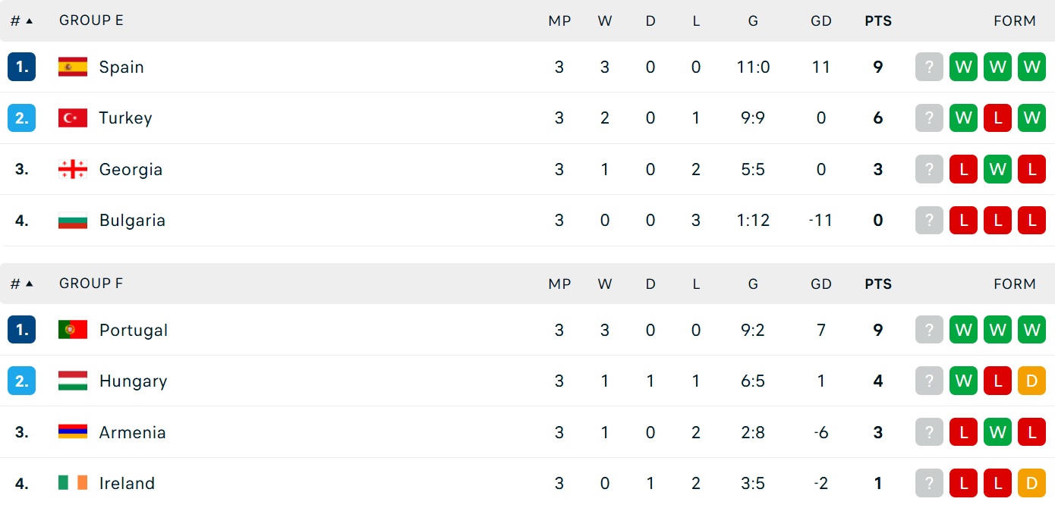Click Portugal's rank 1 position badge

(21, 330)
